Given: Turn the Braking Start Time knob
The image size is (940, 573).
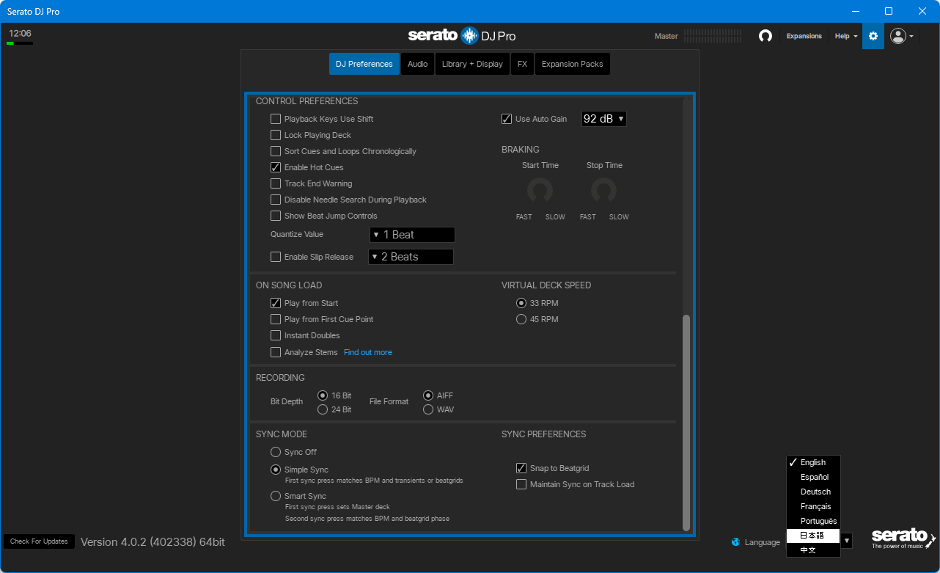Looking at the screenshot, I should click(540, 191).
